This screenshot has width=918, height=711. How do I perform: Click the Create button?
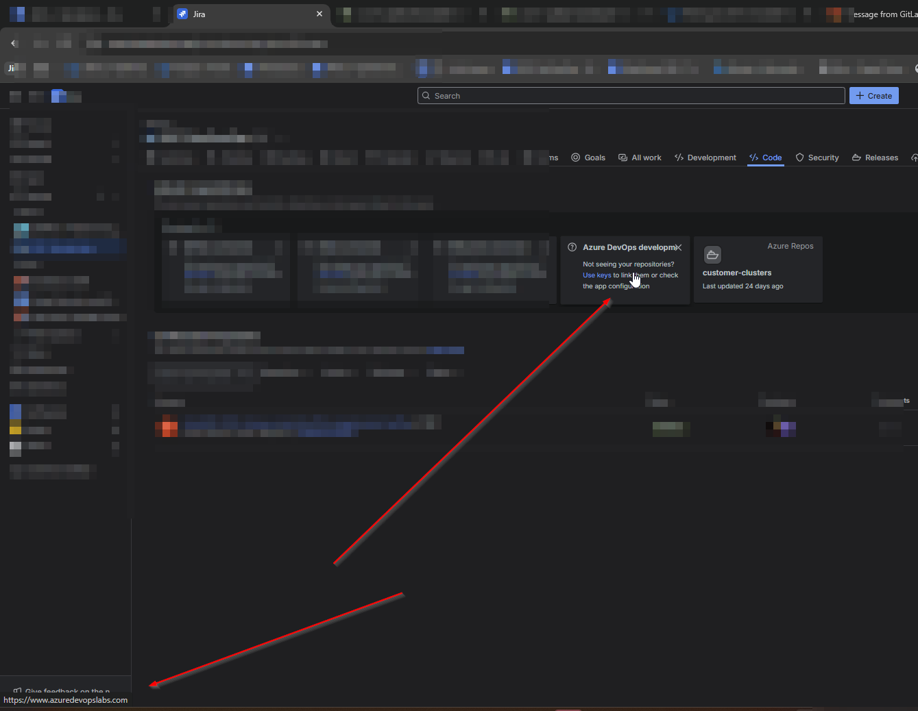874,96
